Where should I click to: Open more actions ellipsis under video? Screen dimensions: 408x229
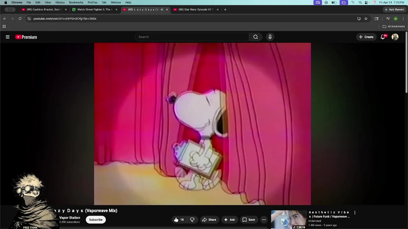click(264, 219)
